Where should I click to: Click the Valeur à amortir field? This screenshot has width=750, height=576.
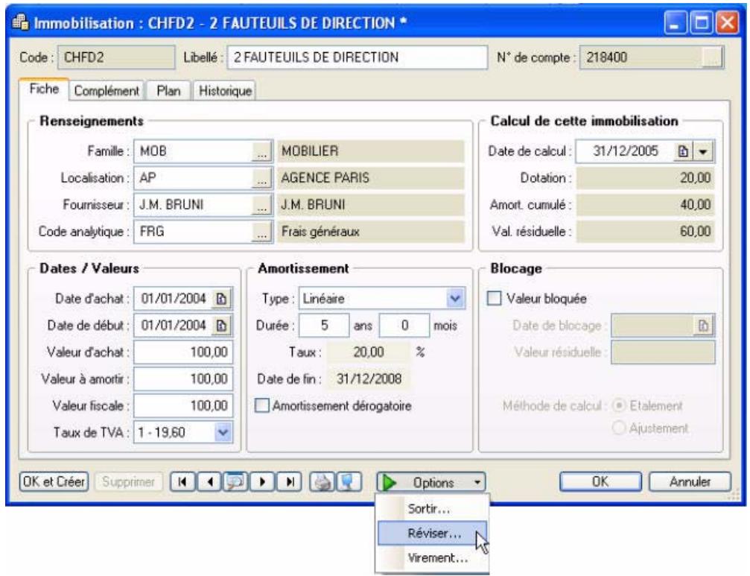pyautogui.click(x=183, y=379)
